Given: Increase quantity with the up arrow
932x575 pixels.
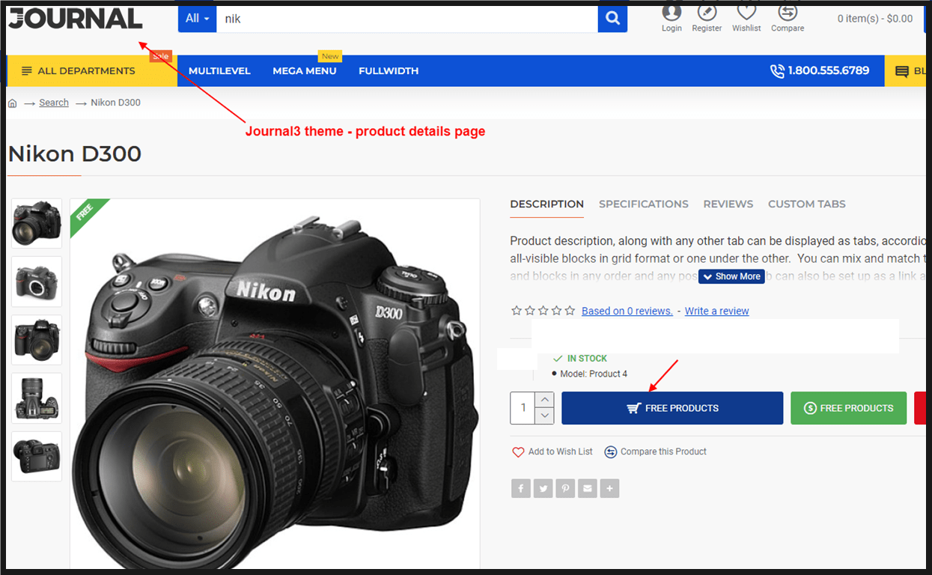Looking at the screenshot, I should (545, 401).
